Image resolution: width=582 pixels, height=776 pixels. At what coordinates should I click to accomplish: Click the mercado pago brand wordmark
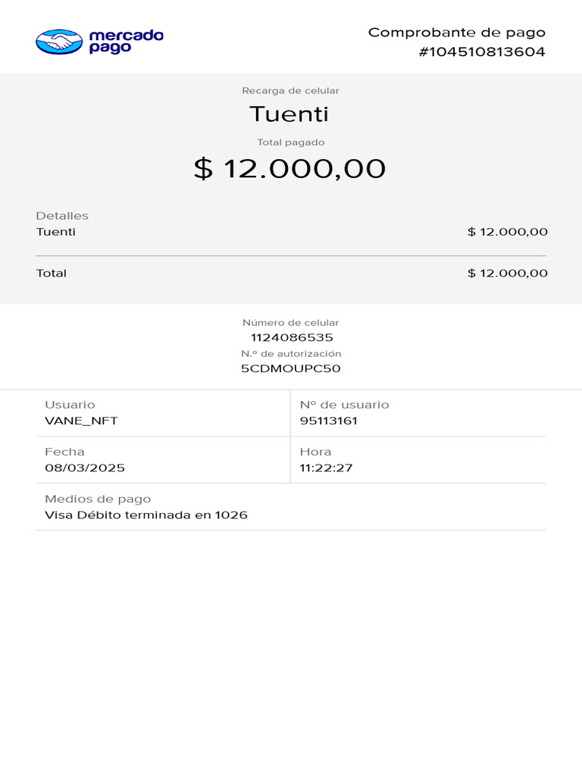(126, 41)
